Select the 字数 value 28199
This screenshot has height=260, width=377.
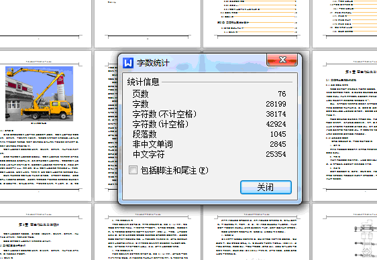tap(276, 104)
